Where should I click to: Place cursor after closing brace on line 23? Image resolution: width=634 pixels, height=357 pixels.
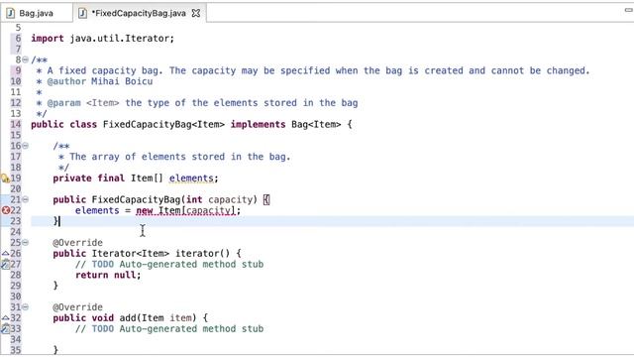[x=59, y=221]
